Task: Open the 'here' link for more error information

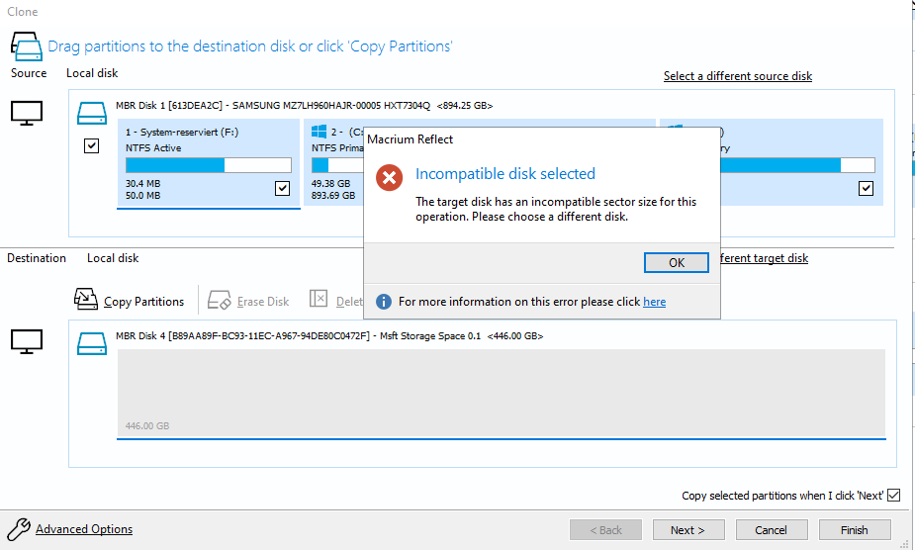Action: click(x=654, y=302)
